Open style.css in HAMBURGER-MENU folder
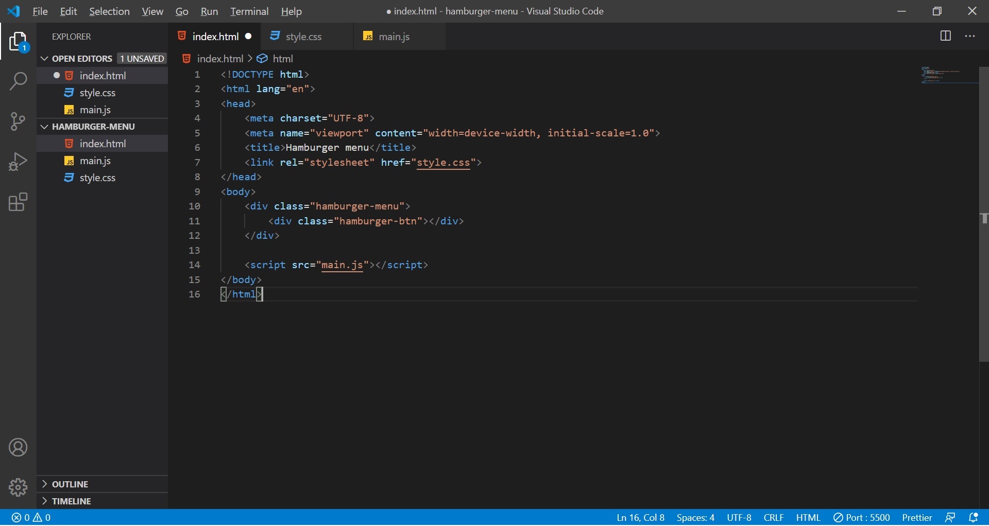The width and height of the screenshot is (989, 526). click(x=103, y=178)
